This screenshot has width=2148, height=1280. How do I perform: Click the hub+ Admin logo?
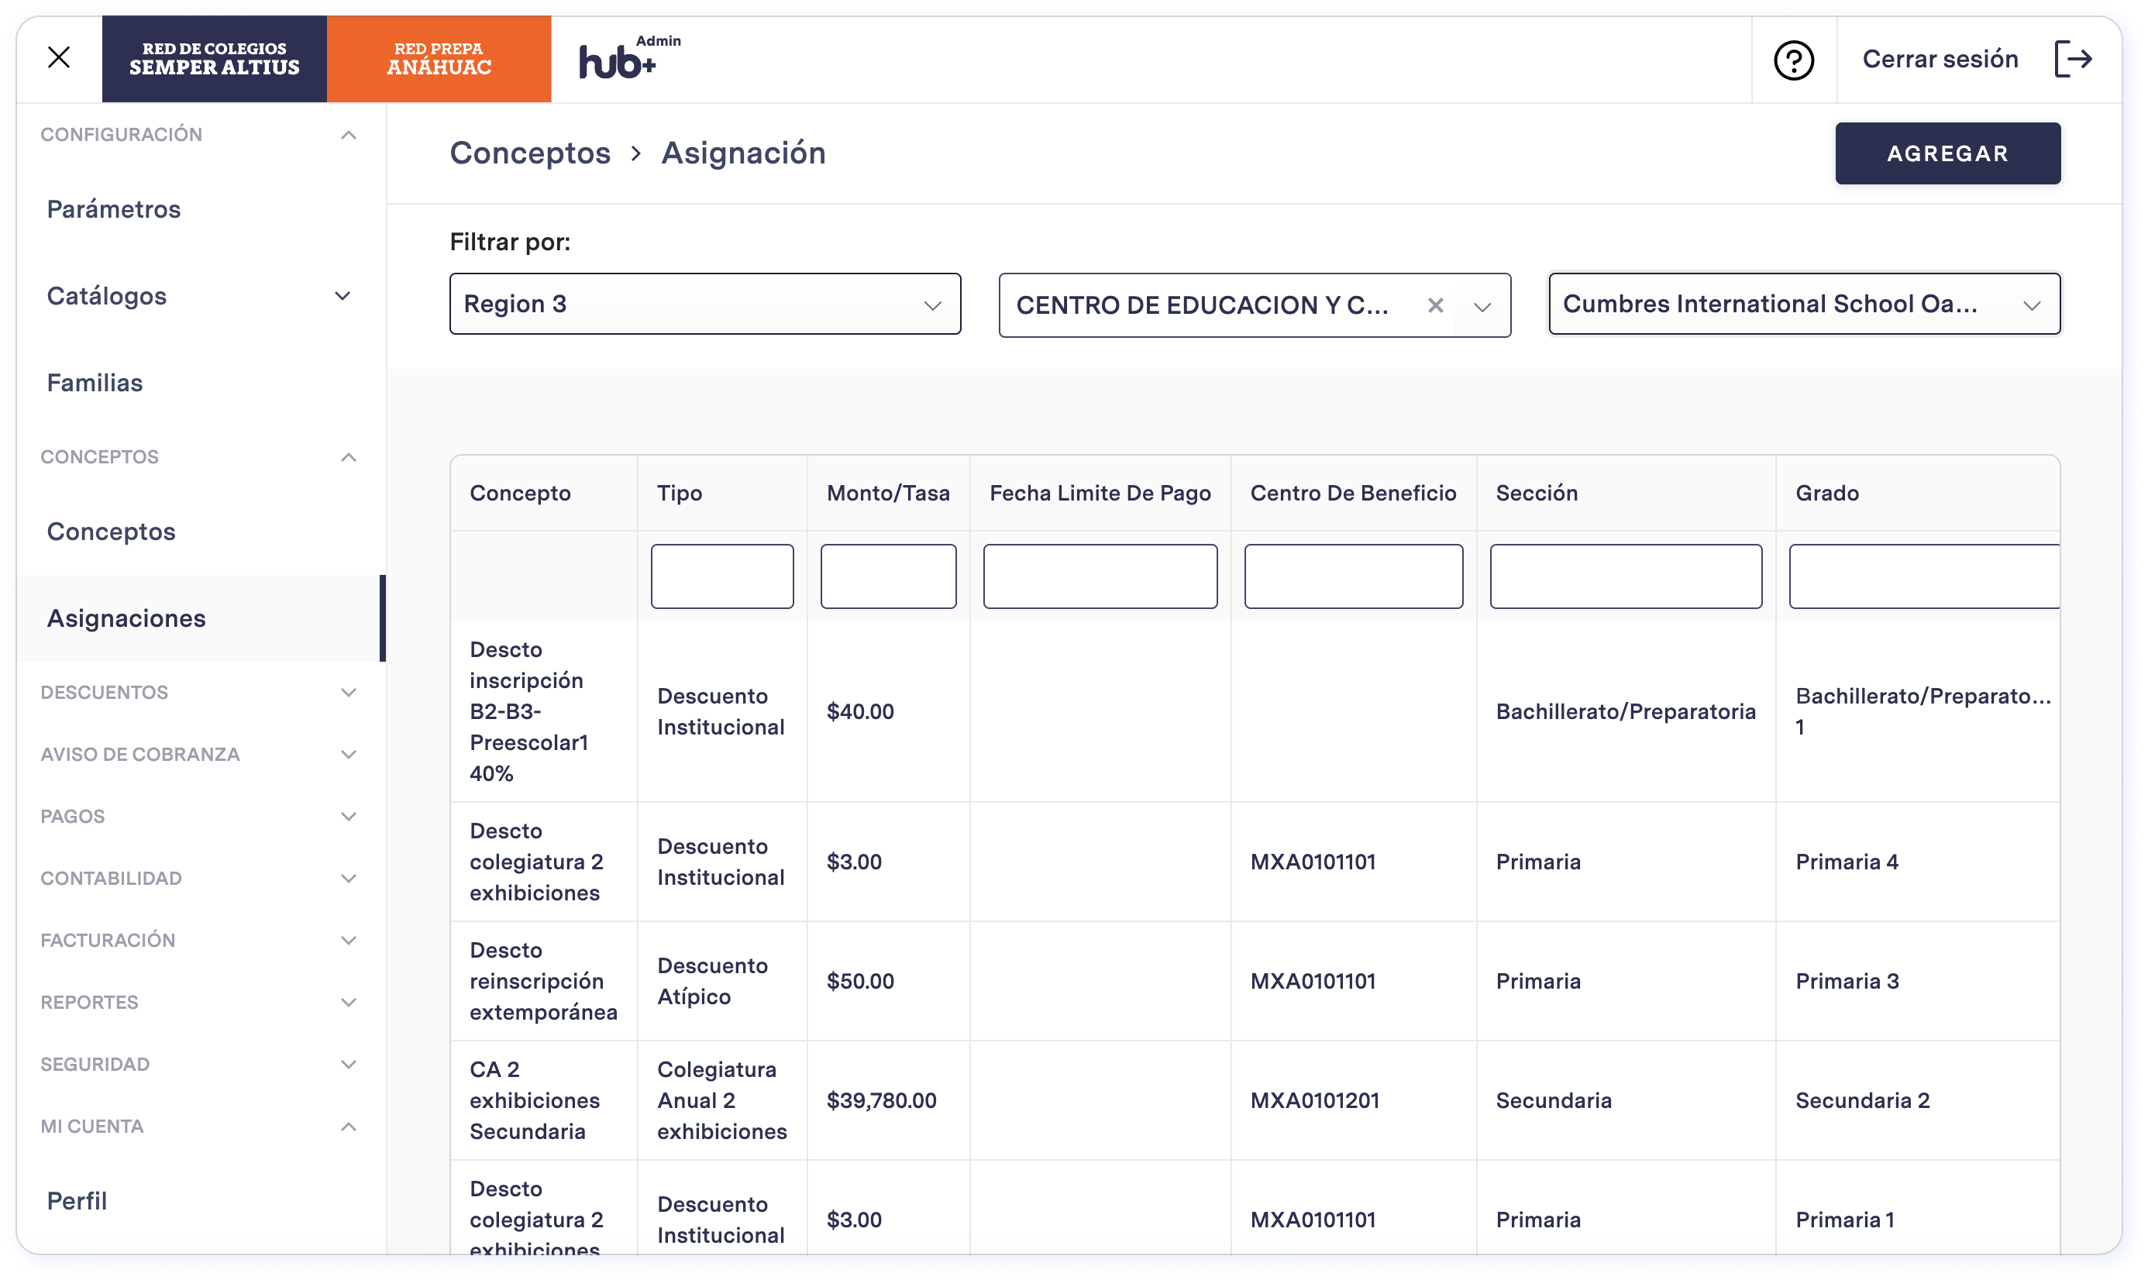pyautogui.click(x=629, y=58)
